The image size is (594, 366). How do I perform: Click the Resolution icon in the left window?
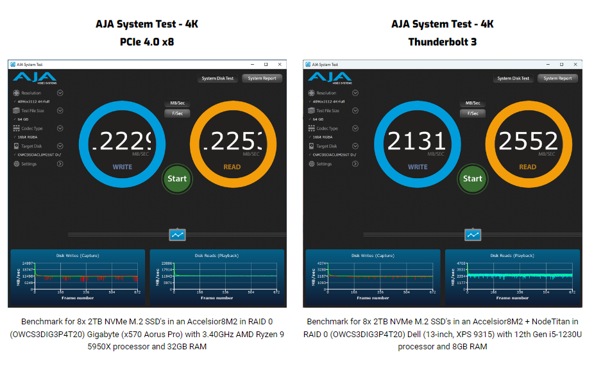(x=16, y=93)
